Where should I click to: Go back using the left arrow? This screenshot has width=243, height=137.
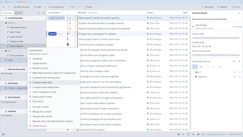[4, 7]
